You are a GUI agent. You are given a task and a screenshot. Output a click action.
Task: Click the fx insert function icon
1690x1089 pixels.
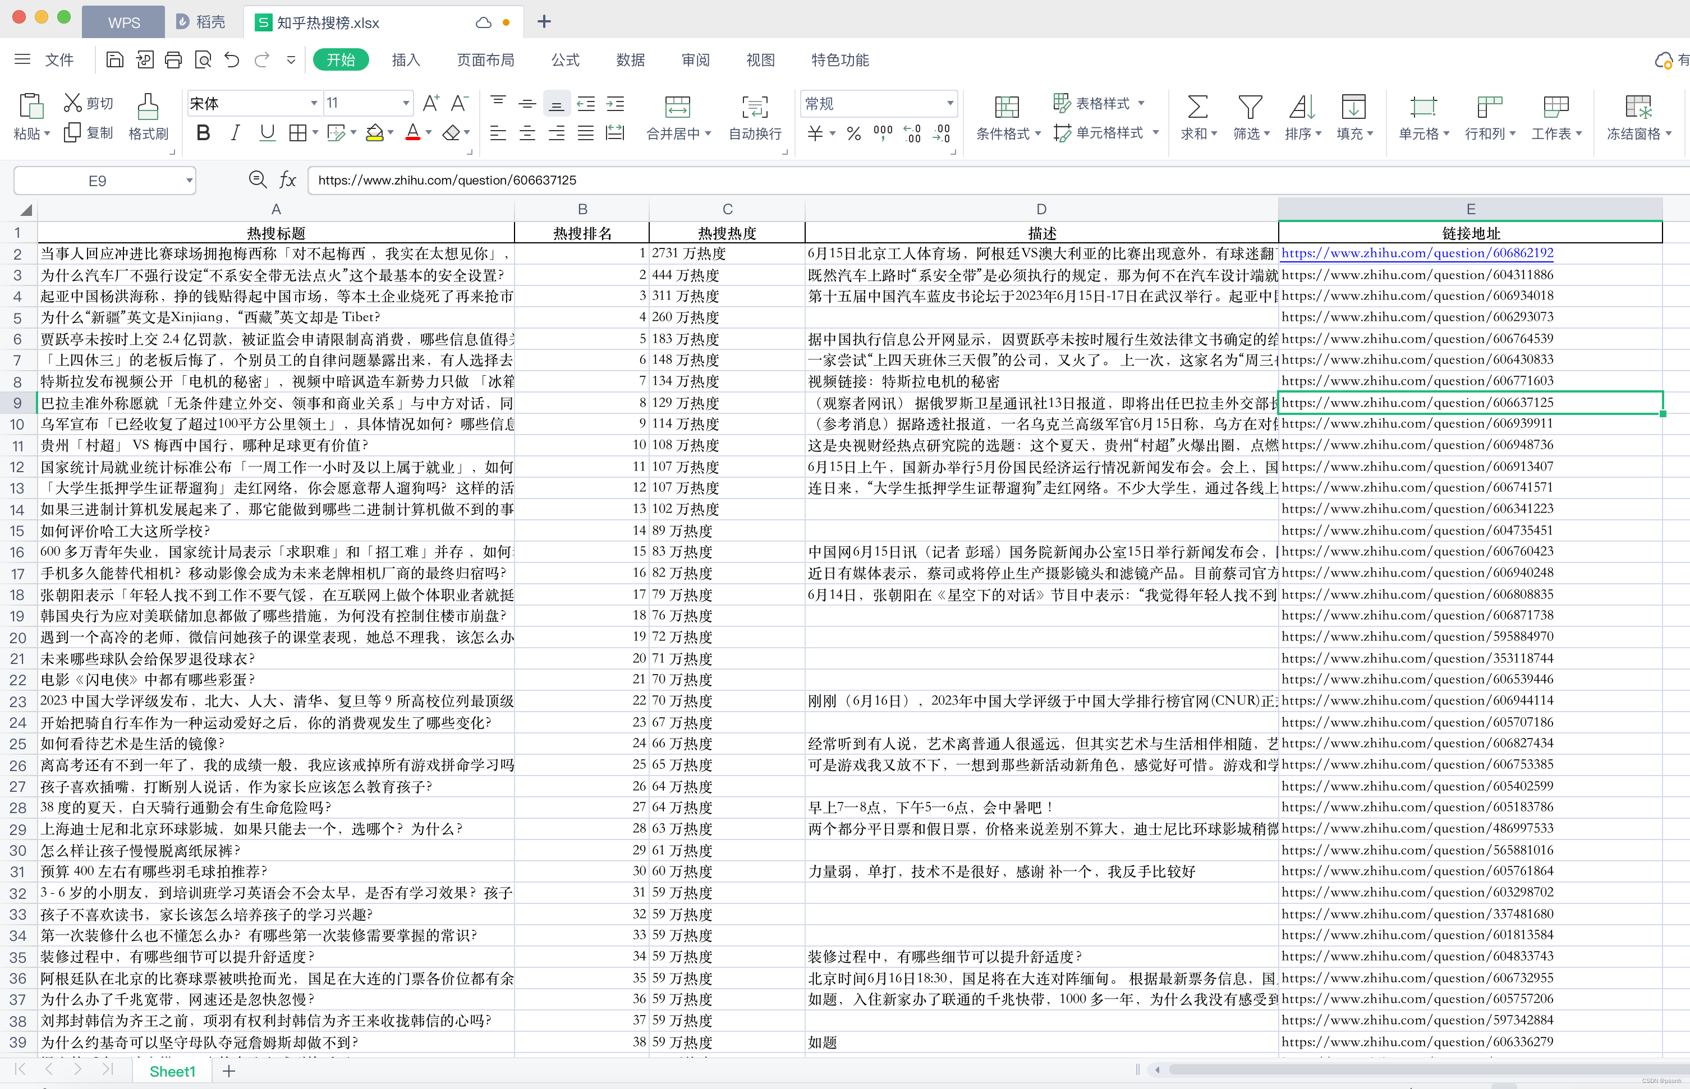point(287,179)
